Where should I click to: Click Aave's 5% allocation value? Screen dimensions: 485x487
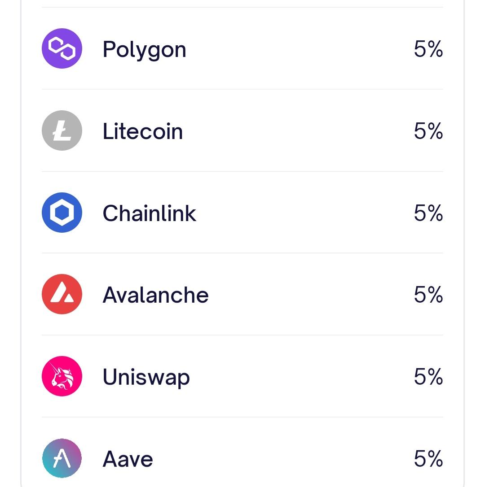[428, 459]
